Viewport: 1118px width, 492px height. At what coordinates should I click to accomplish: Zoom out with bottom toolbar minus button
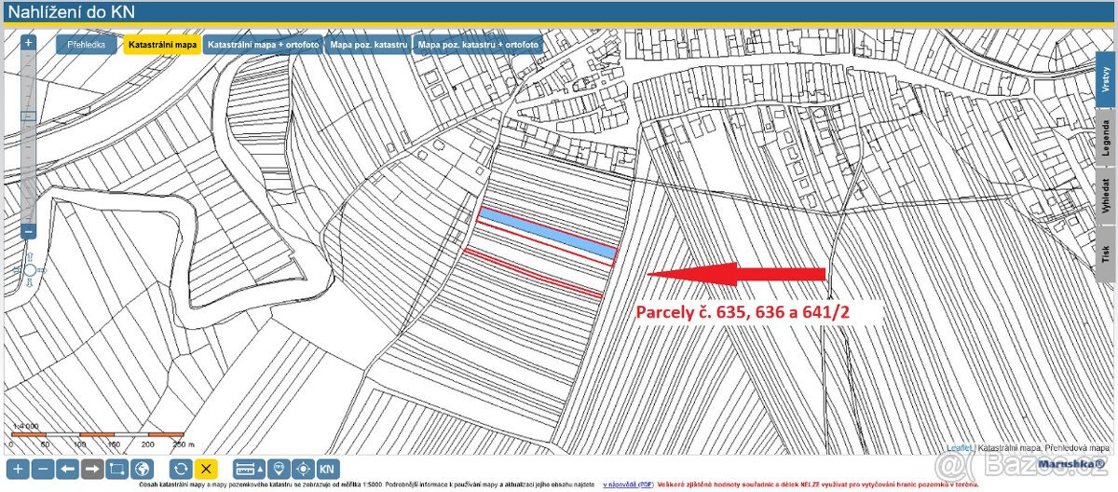pos(43,469)
